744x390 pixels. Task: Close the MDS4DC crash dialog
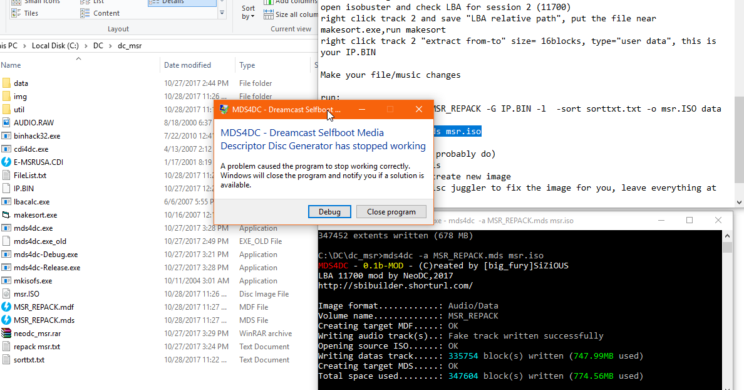pos(419,110)
